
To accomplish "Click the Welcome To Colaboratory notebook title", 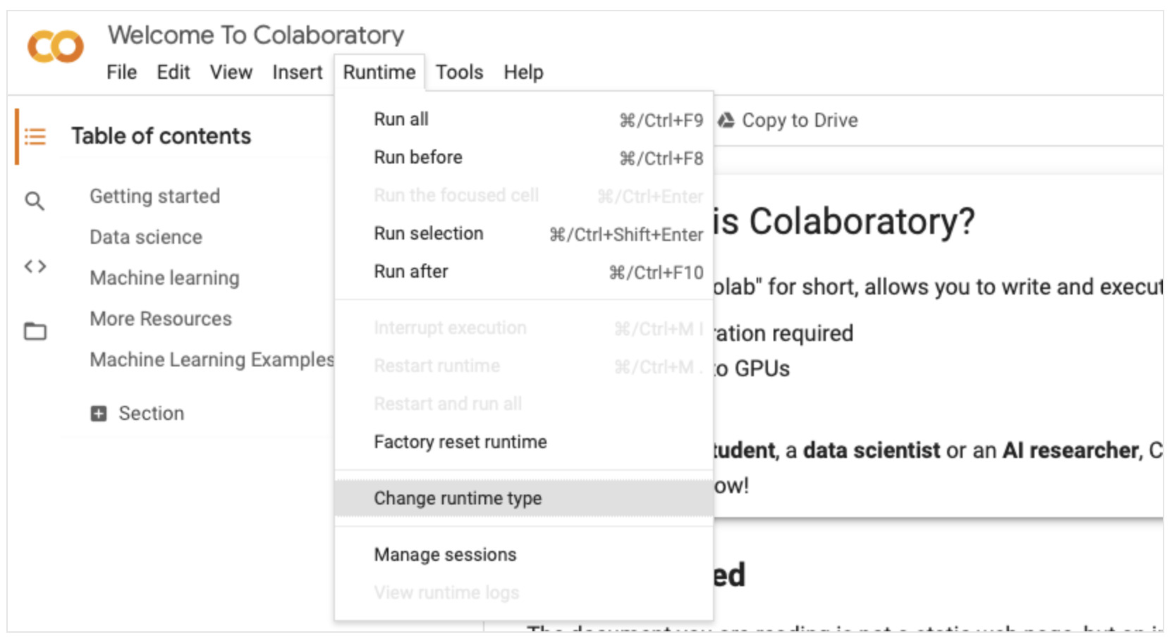I will [256, 35].
